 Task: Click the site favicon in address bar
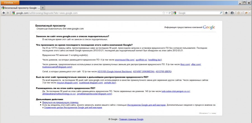point(13,13)
